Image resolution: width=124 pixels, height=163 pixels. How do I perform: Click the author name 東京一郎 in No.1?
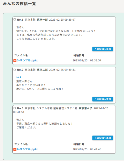click(42, 20)
